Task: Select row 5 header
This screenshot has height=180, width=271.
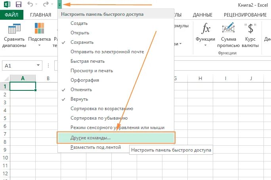Action: 5,118
